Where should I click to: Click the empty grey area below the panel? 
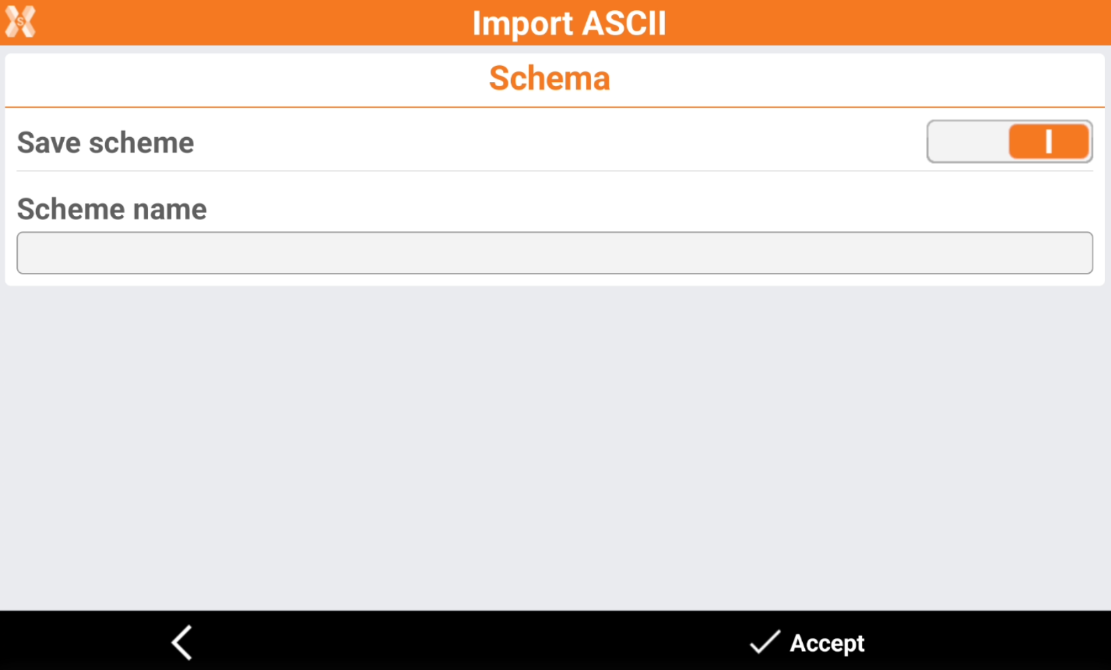pyautogui.click(x=554, y=441)
